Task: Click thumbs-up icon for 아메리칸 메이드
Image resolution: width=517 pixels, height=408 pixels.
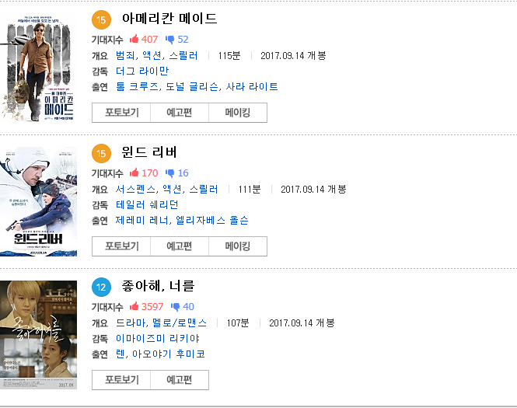Action: (134, 39)
